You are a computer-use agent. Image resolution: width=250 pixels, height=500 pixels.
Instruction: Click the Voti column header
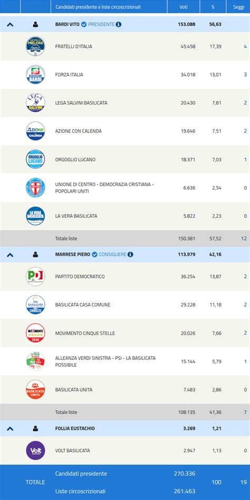(x=184, y=7)
